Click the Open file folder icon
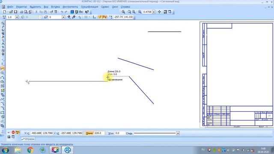 click(x=11, y=12)
